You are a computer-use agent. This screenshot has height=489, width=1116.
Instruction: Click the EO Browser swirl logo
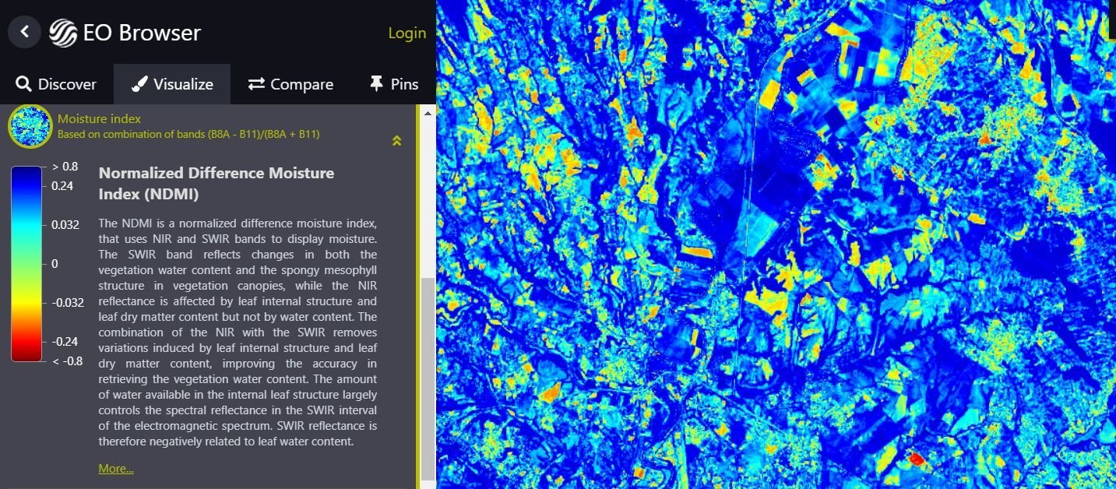click(x=63, y=33)
